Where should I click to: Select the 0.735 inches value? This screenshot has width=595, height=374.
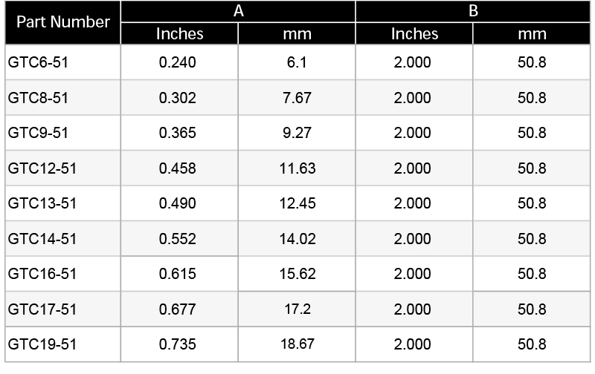point(178,344)
